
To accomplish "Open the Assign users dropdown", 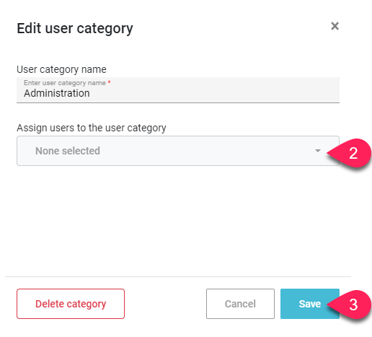I will (x=178, y=151).
